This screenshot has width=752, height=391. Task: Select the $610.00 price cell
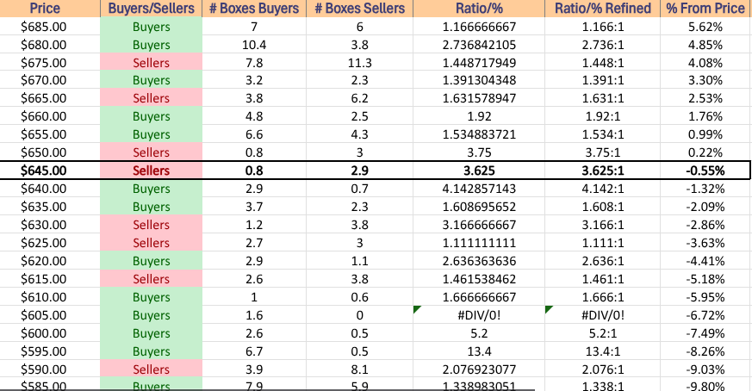pos(50,297)
